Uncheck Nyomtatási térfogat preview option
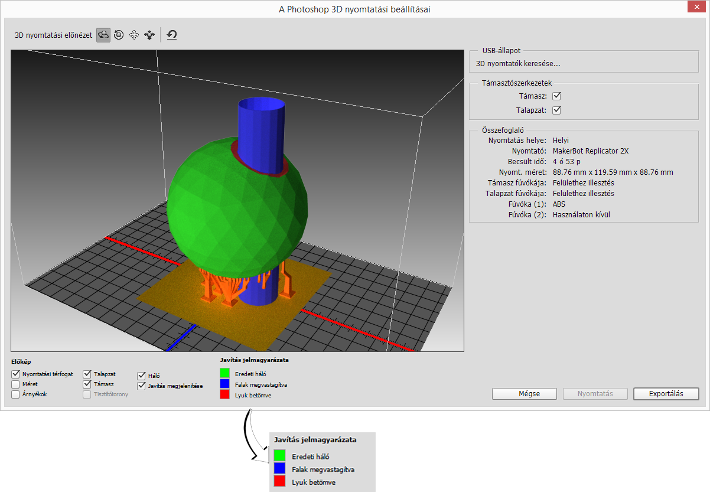Screen dimensions: 710x496 (x=15, y=374)
